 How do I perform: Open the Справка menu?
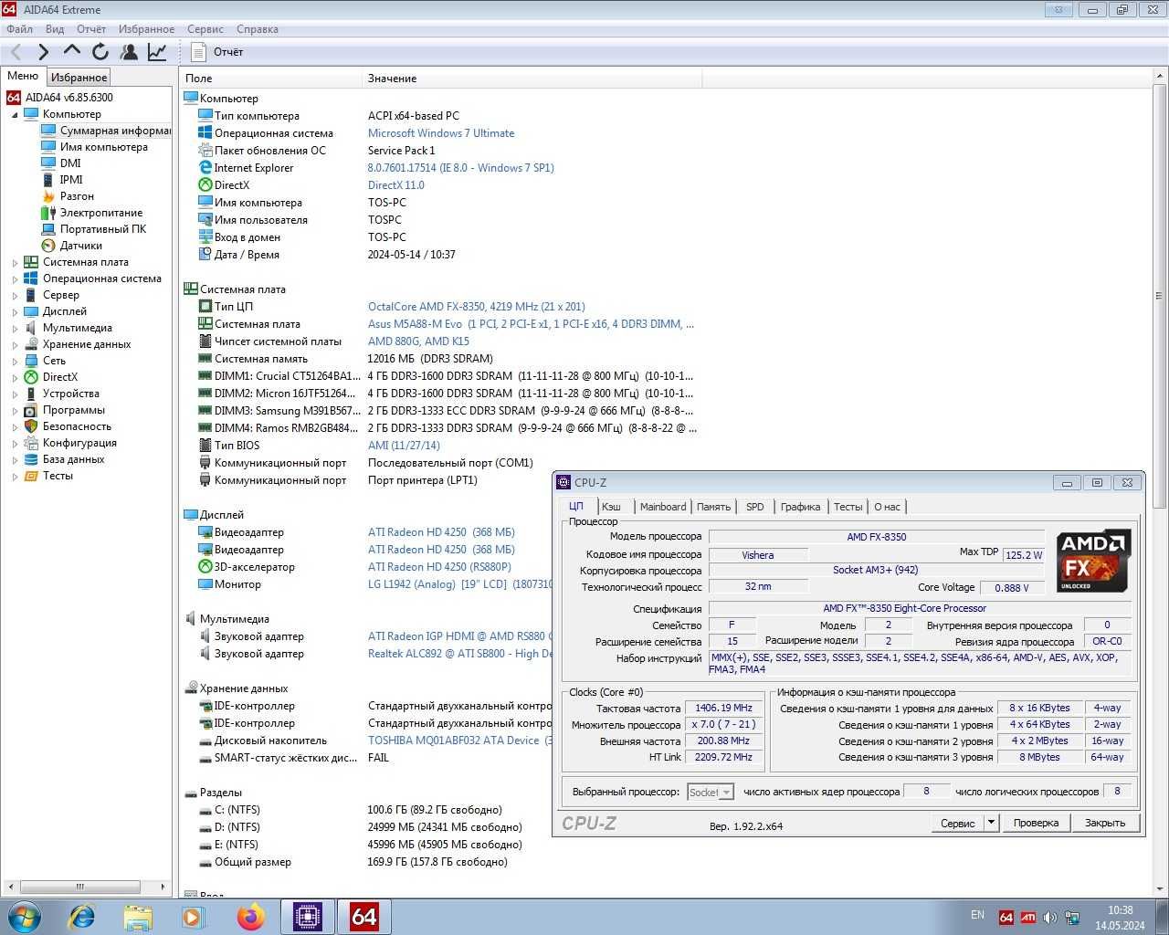point(258,29)
